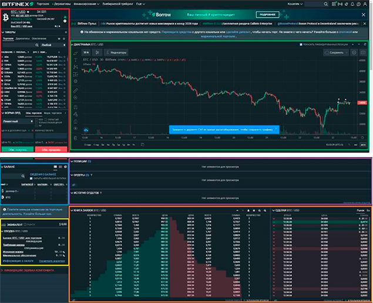Click the Подробнее button on Borrow banner

268,15
